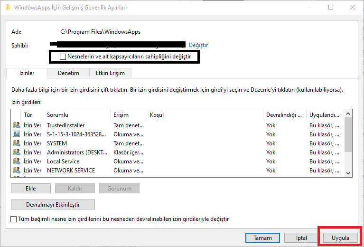This screenshot has width=364, height=247.
Task: Open the Denetim tab
Action: (x=68, y=73)
